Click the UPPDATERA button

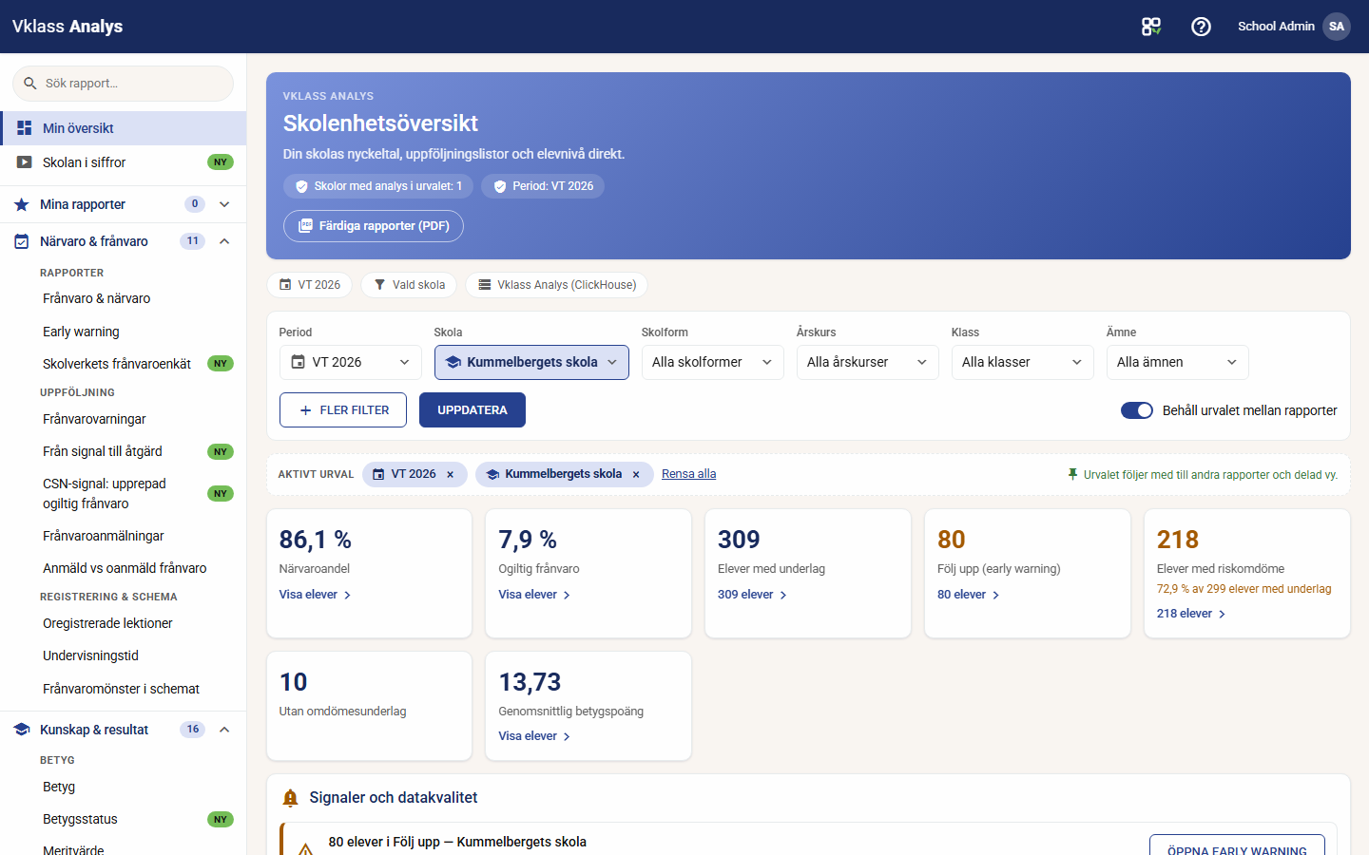[x=472, y=410]
